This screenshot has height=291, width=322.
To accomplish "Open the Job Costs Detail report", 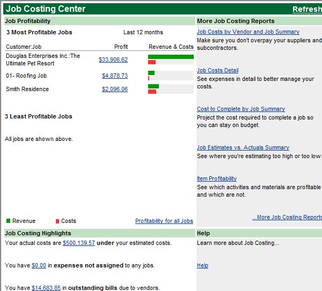I will pos(218,70).
